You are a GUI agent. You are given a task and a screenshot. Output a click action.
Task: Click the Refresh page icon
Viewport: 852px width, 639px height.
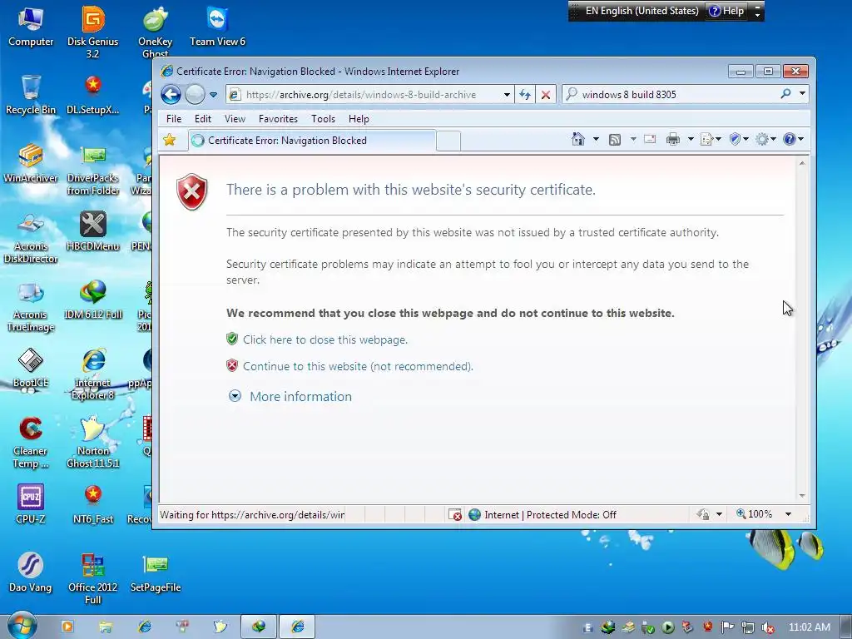[x=525, y=95]
